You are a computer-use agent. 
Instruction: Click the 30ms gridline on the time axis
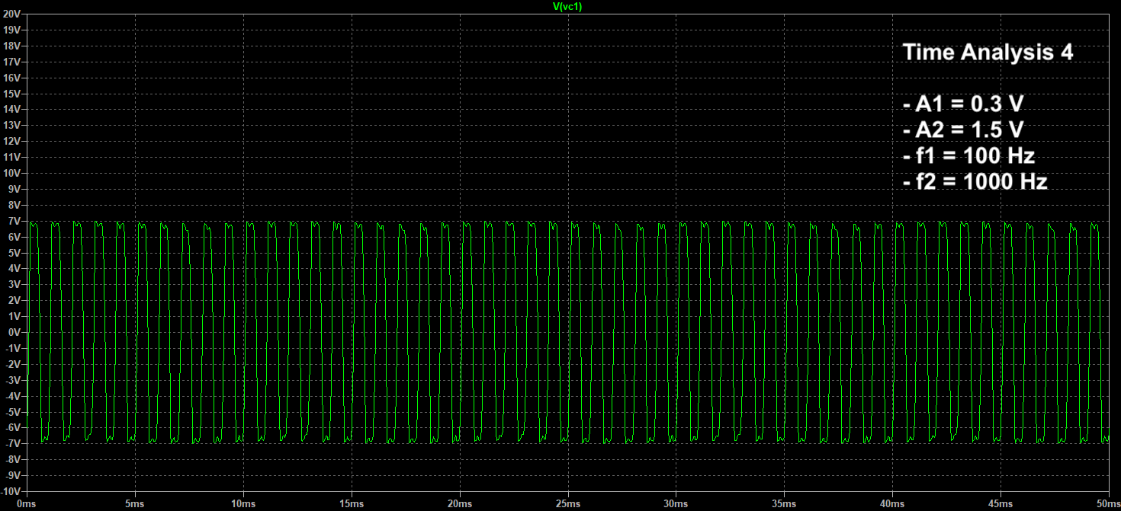(x=676, y=491)
